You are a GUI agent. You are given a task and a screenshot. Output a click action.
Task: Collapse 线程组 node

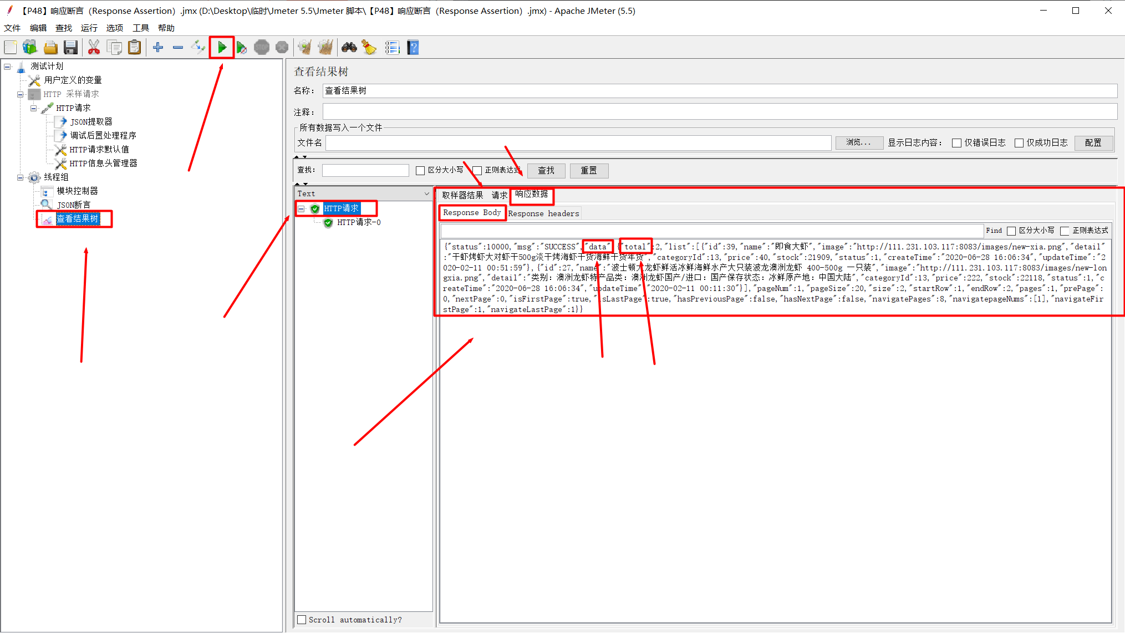pyautogui.click(x=21, y=177)
